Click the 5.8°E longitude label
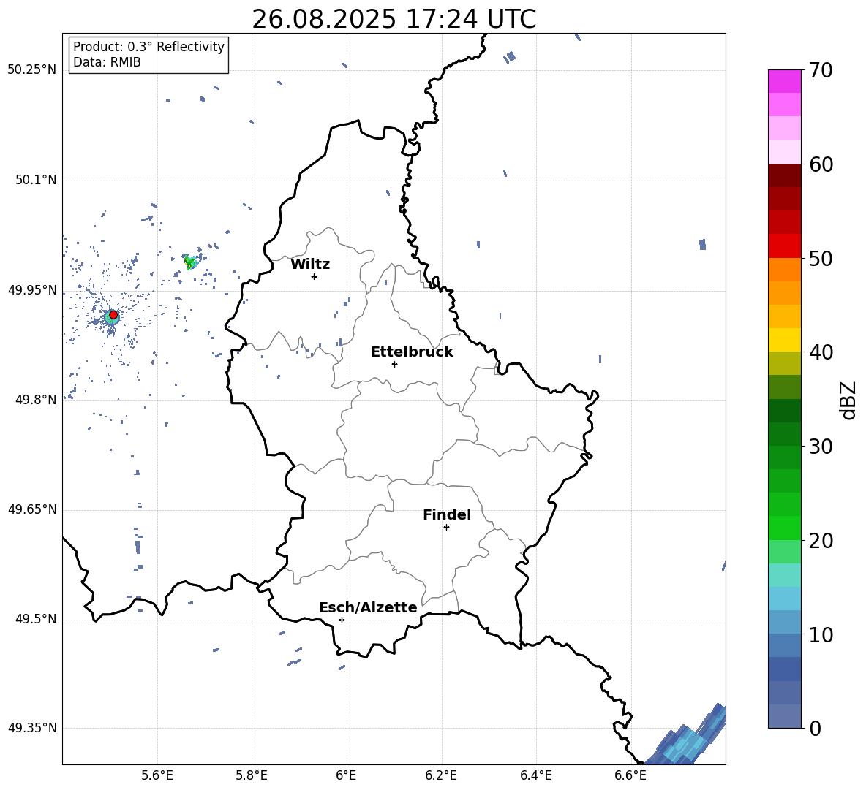 pyautogui.click(x=252, y=776)
